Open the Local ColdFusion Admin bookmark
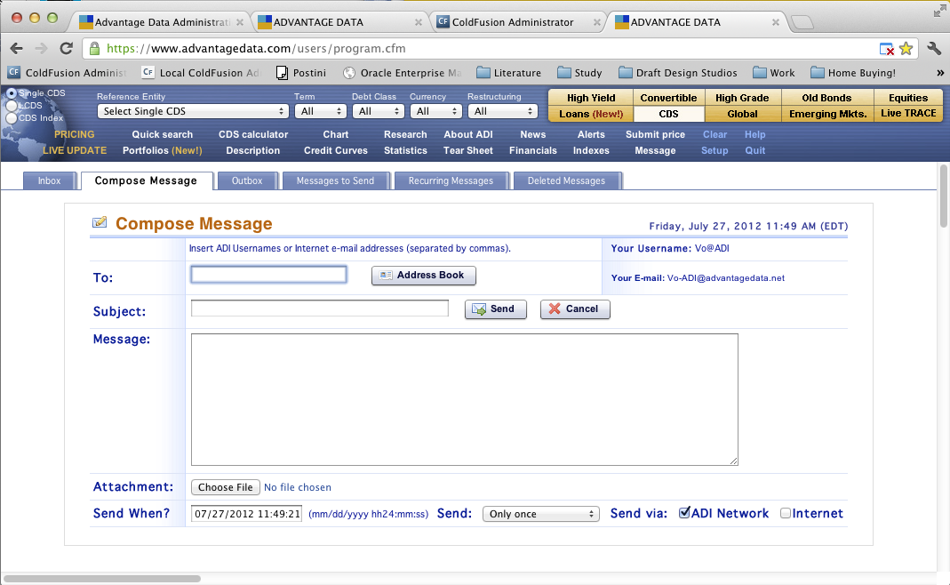Image resolution: width=950 pixels, height=585 pixels. pos(201,73)
